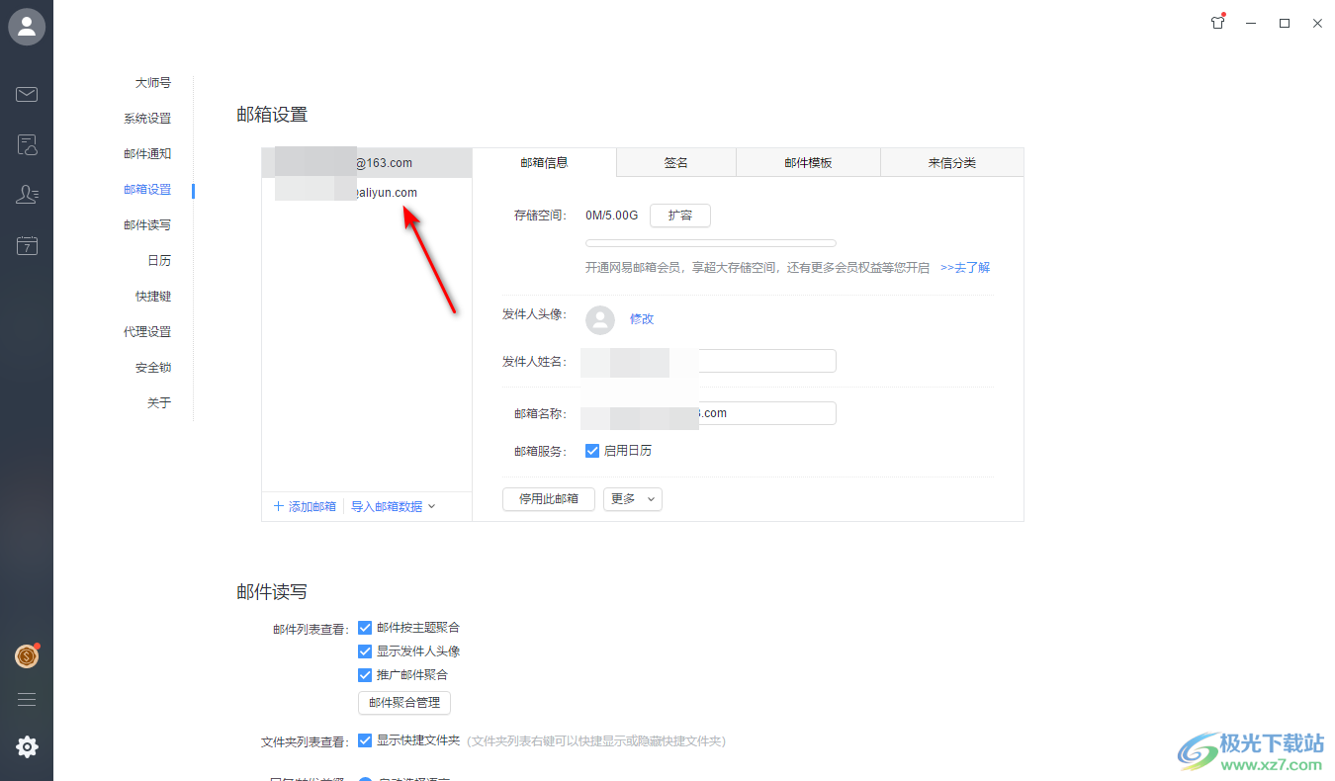This screenshot has height=781, width=1335.
Task: Switch to the 签名 tab
Action: 676,163
